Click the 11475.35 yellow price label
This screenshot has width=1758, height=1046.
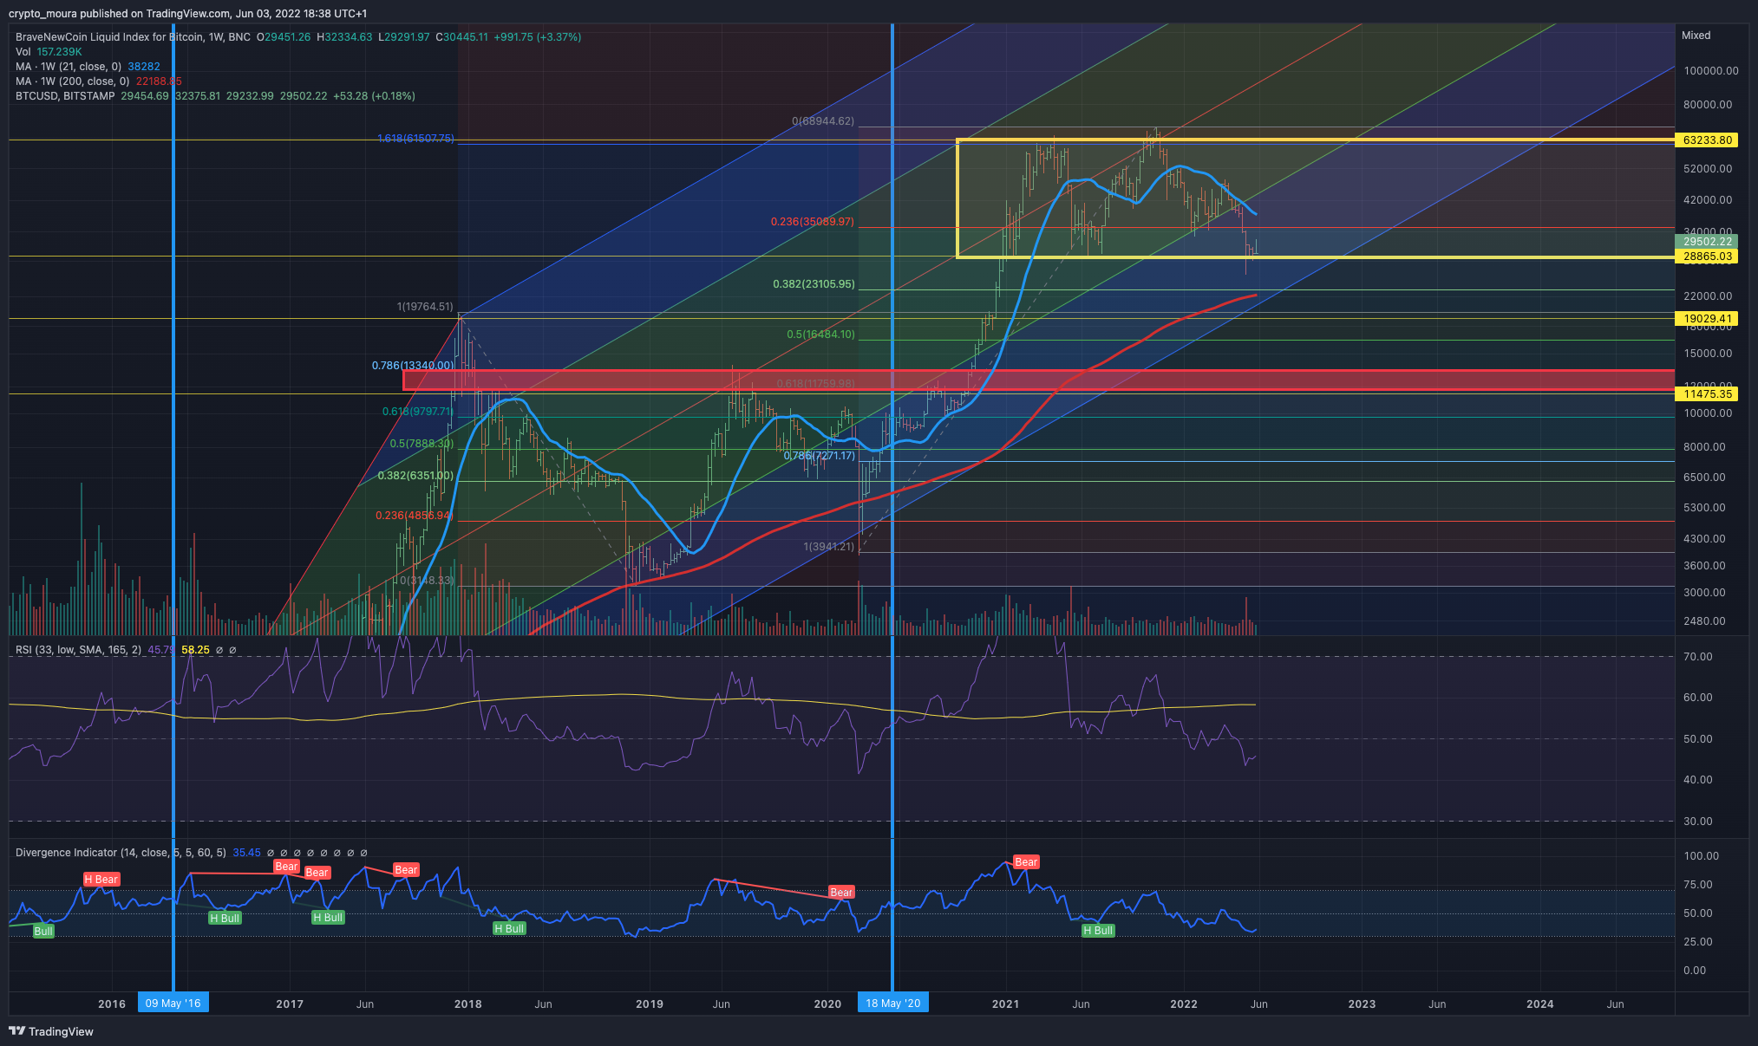click(1707, 394)
